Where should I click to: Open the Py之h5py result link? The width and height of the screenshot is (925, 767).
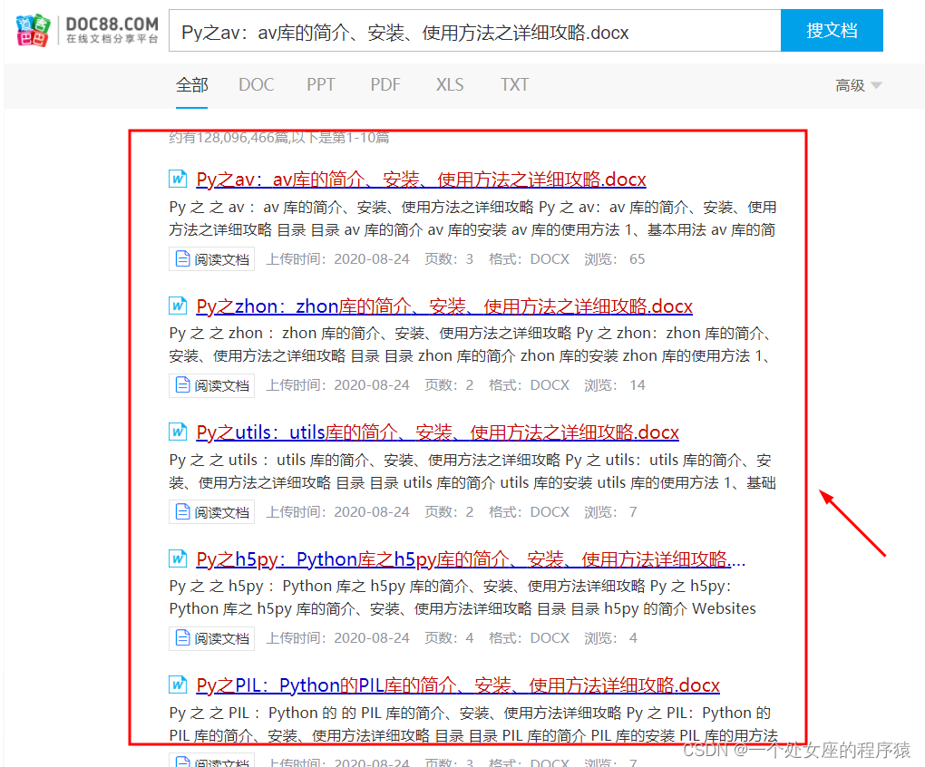pyautogui.click(x=471, y=558)
